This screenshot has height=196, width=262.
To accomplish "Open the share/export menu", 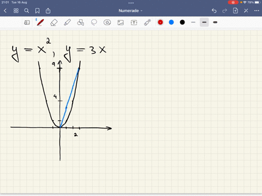I will (x=48, y=11).
